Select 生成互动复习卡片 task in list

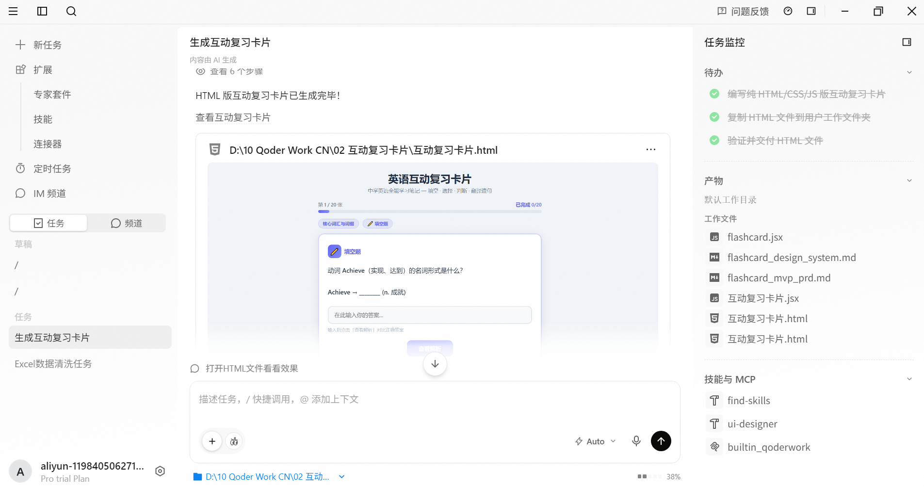[90, 337]
